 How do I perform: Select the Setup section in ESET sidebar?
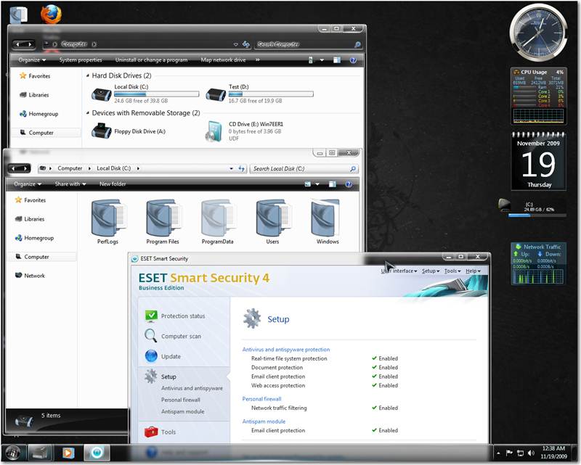coord(168,376)
